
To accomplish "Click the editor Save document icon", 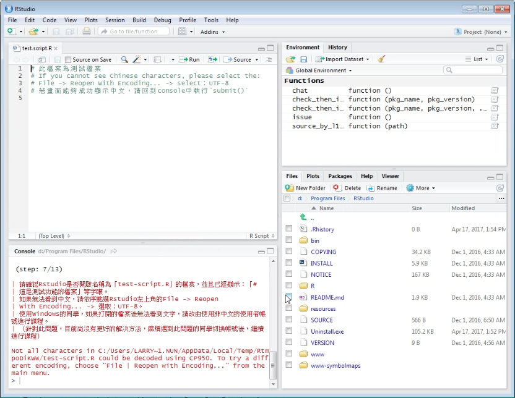I will click(x=58, y=59).
